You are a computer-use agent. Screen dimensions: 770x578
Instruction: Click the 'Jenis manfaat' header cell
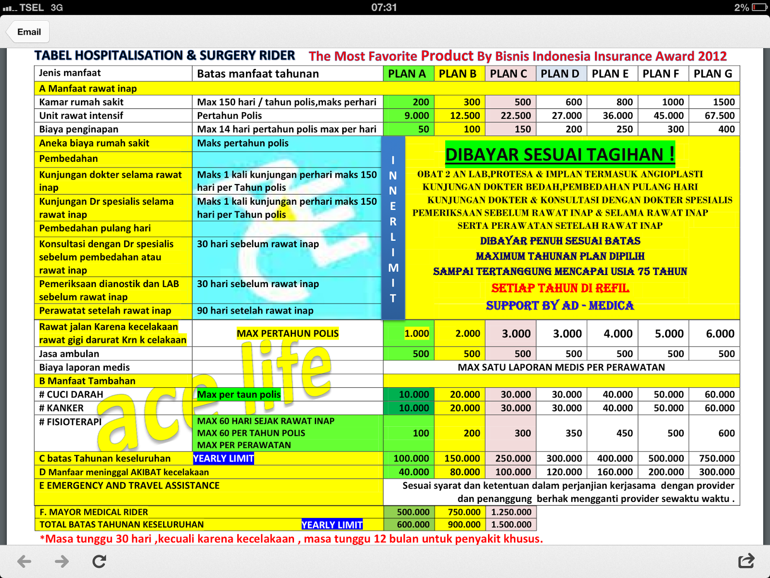coord(113,74)
